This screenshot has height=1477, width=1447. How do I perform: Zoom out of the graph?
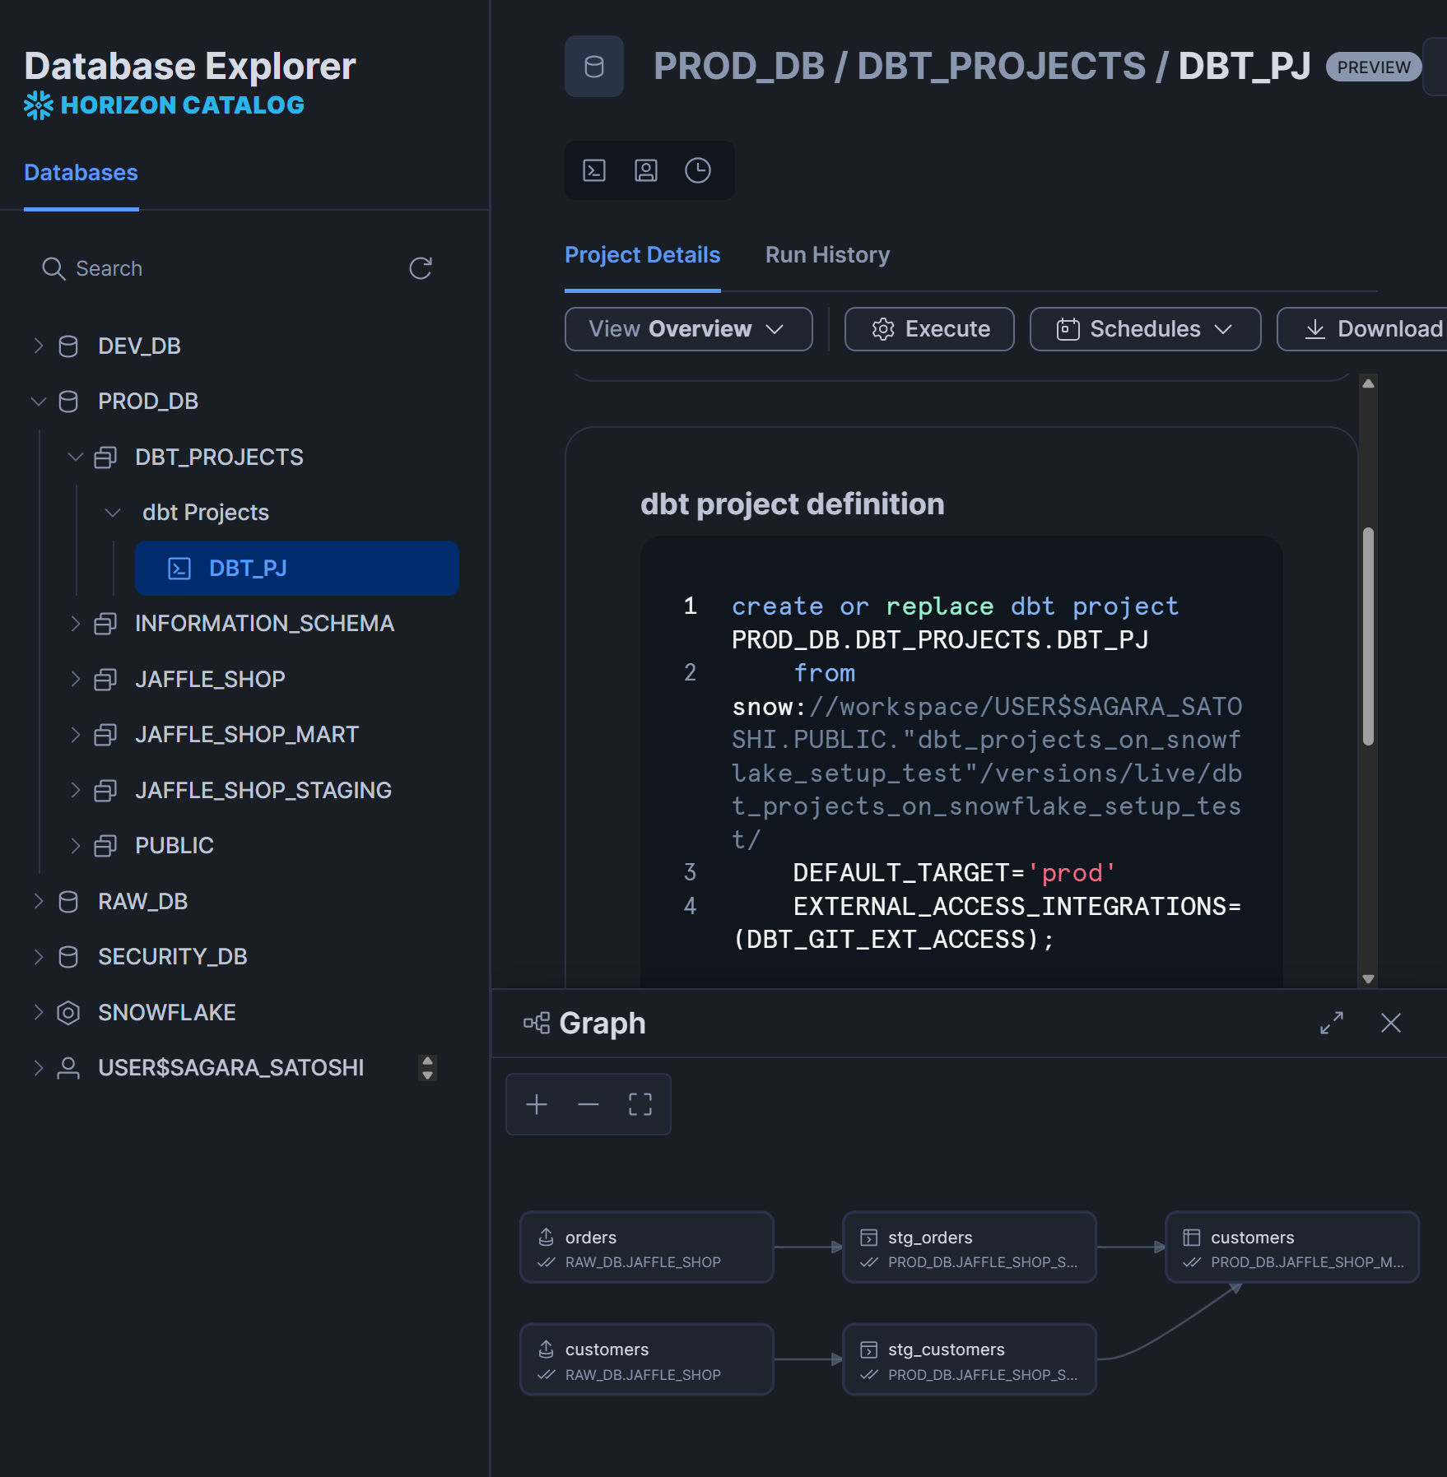click(589, 1104)
